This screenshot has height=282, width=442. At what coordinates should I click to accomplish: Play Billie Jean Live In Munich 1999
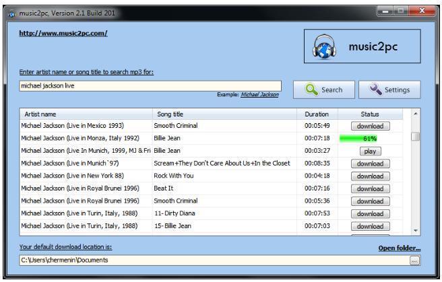coord(371,151)
